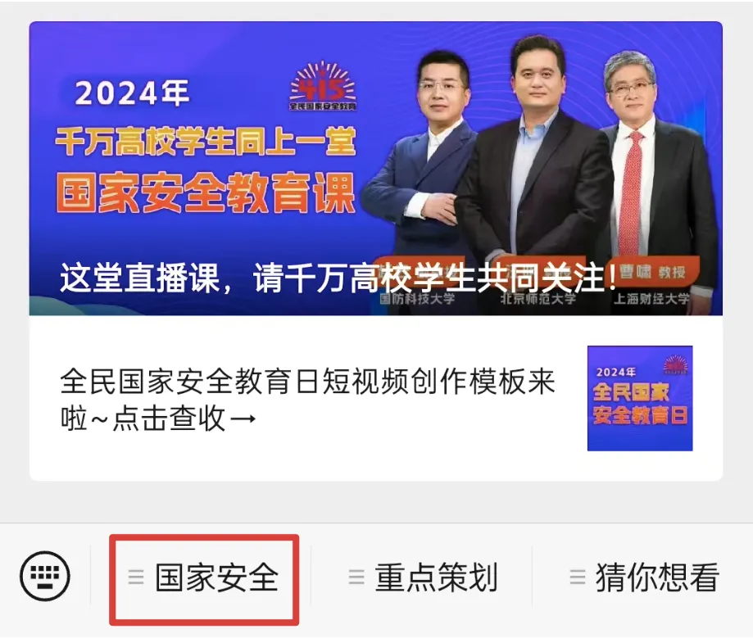
Task: Open the 全民国家安全教育日 thumbnail image
Action: click(x=640, y=398)
